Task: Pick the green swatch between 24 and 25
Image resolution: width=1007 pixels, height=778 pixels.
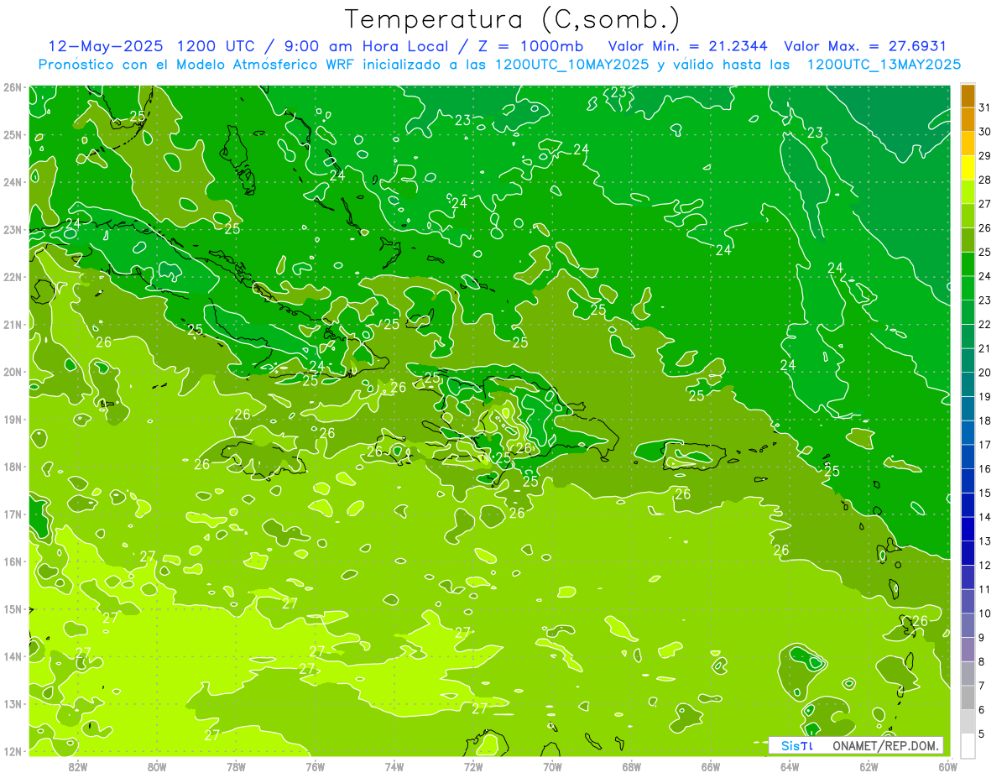Action: [x=968, y=264]
